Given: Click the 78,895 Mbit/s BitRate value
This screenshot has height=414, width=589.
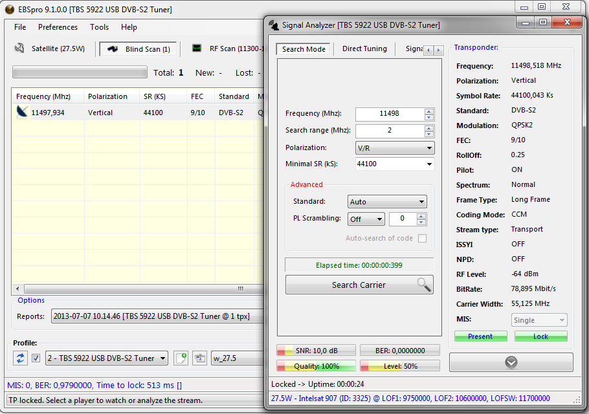Looking at the screenshot, I should [x=533, y=289].
